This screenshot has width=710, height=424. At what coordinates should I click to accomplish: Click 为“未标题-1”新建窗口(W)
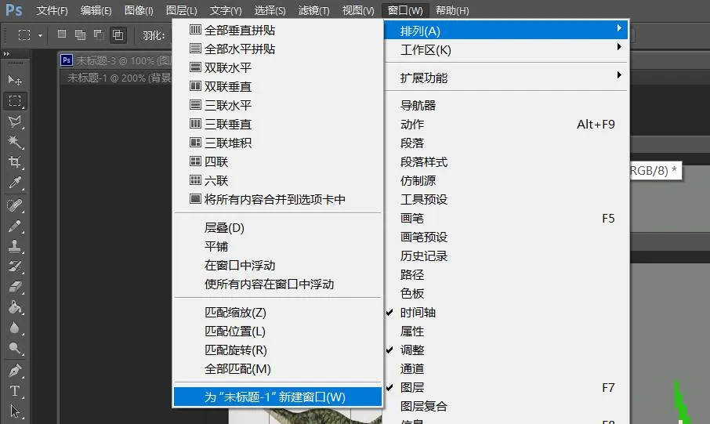click(277, 397)
